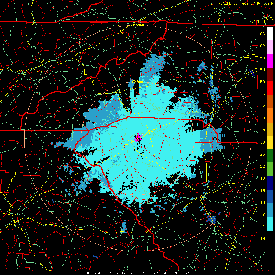
Task: Click the TOPS legend heading
Action: (269, 18)
